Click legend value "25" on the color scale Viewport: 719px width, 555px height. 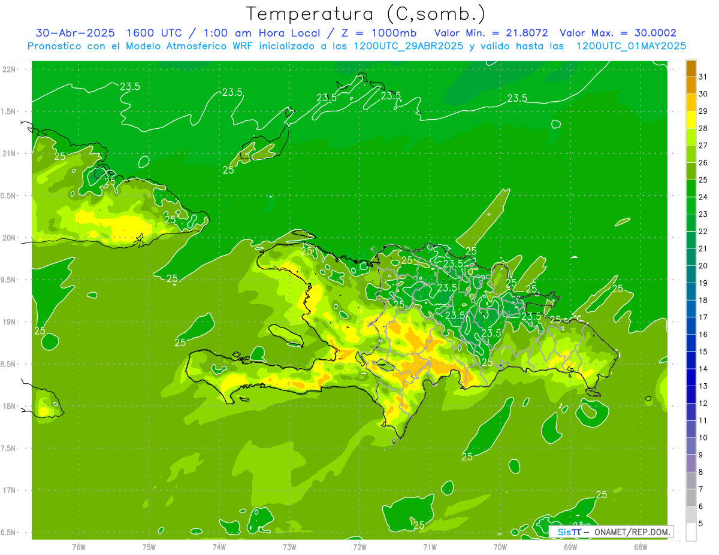coord(703,180)
